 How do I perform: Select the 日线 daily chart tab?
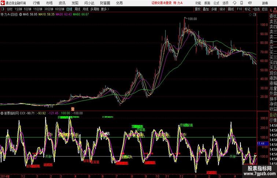69,9
